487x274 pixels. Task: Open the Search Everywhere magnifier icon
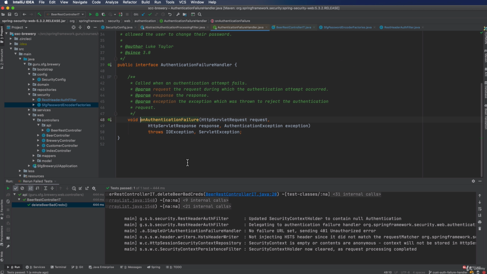(199, 14)
